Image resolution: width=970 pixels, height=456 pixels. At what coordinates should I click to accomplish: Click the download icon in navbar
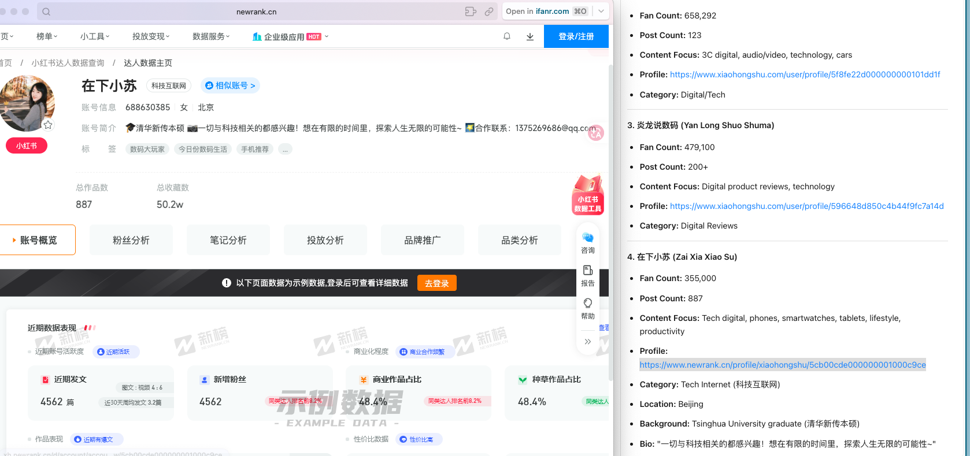(x=530, y=36)
